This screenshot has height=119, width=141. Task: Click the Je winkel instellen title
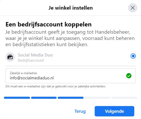[71, 8]
